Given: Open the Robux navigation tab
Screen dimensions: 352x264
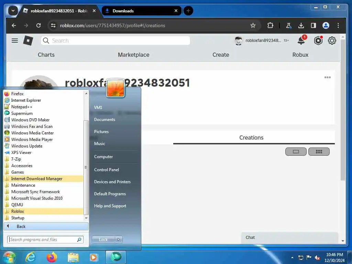Looking at the screenshot, I should click(300, 55).
